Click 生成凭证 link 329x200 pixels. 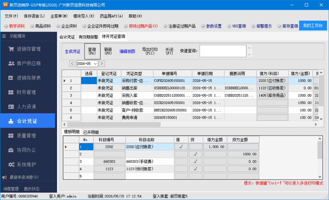tap(73, 52)
